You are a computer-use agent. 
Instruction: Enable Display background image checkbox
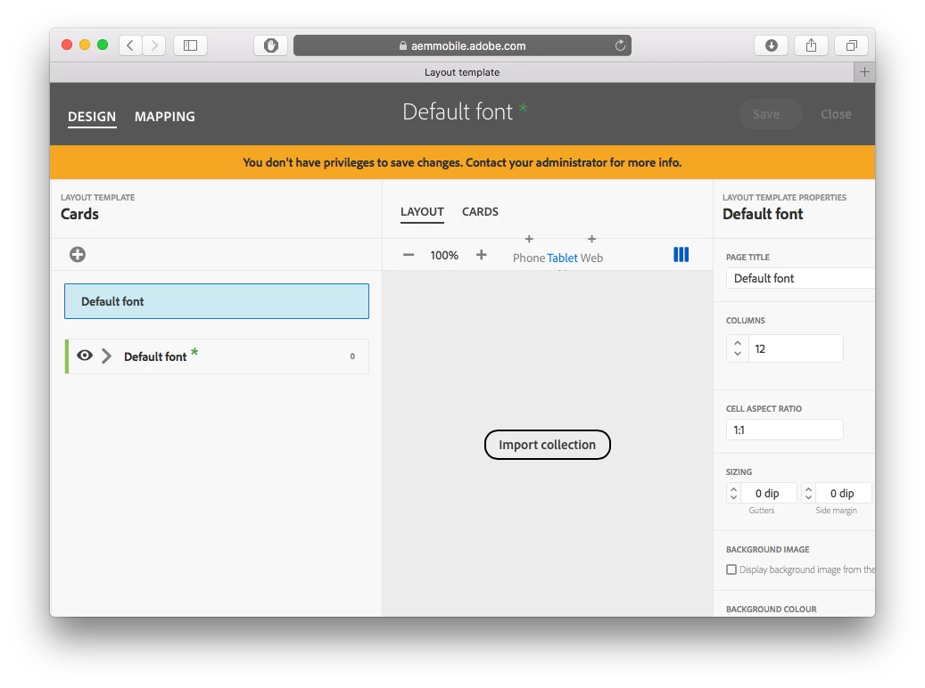point(731,569)
